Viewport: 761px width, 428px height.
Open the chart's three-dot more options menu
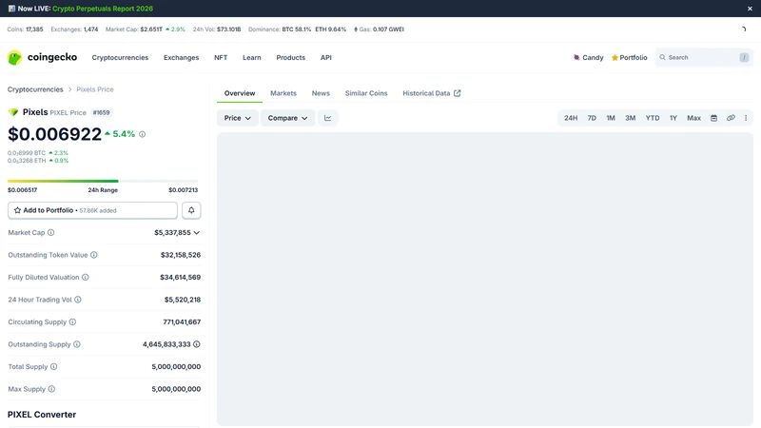click(746, 118)
